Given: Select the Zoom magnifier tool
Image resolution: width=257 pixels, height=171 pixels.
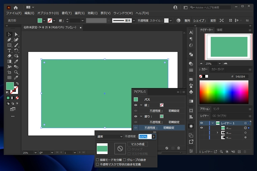Looking at the screenshot, I should [x=16, y=72].
